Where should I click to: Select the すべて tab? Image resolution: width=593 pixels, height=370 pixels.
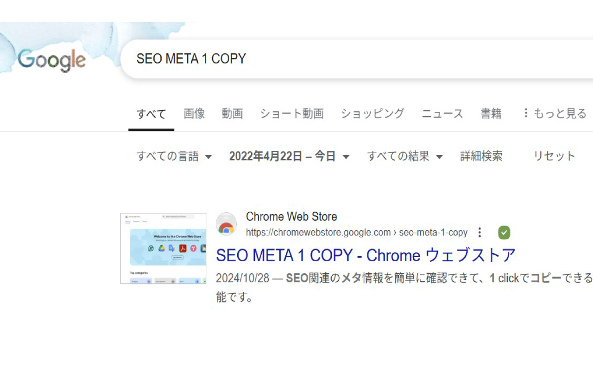coord(151,114)
